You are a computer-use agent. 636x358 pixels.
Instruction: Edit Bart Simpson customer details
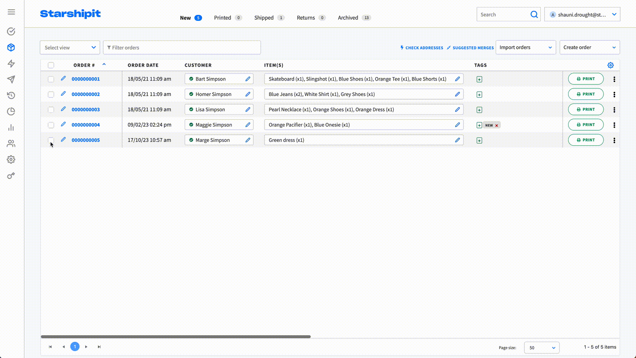pos(248,79)
